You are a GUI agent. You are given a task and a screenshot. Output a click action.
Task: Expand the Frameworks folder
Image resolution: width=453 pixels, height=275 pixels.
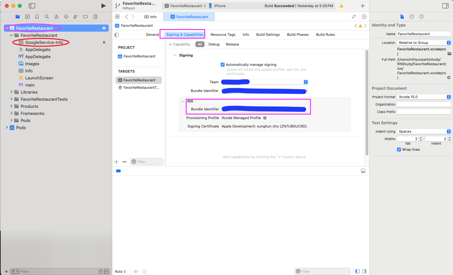coord(12,113)
